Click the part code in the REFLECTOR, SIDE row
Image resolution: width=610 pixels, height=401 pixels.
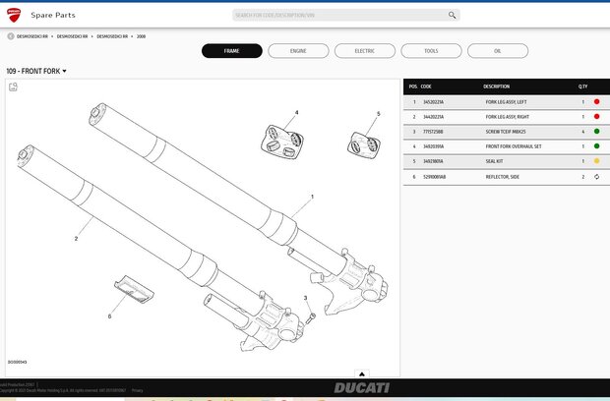coord(434,177)
